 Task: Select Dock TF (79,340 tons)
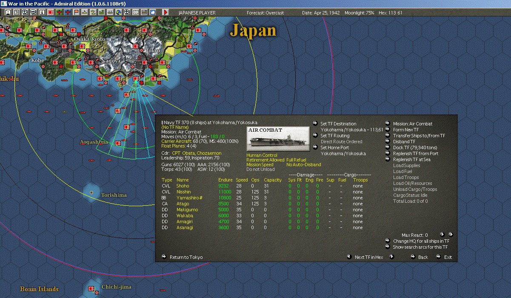pos(415,148)
